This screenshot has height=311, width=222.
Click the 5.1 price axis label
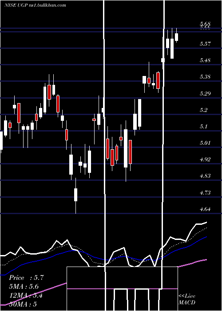tap(204, 126)
